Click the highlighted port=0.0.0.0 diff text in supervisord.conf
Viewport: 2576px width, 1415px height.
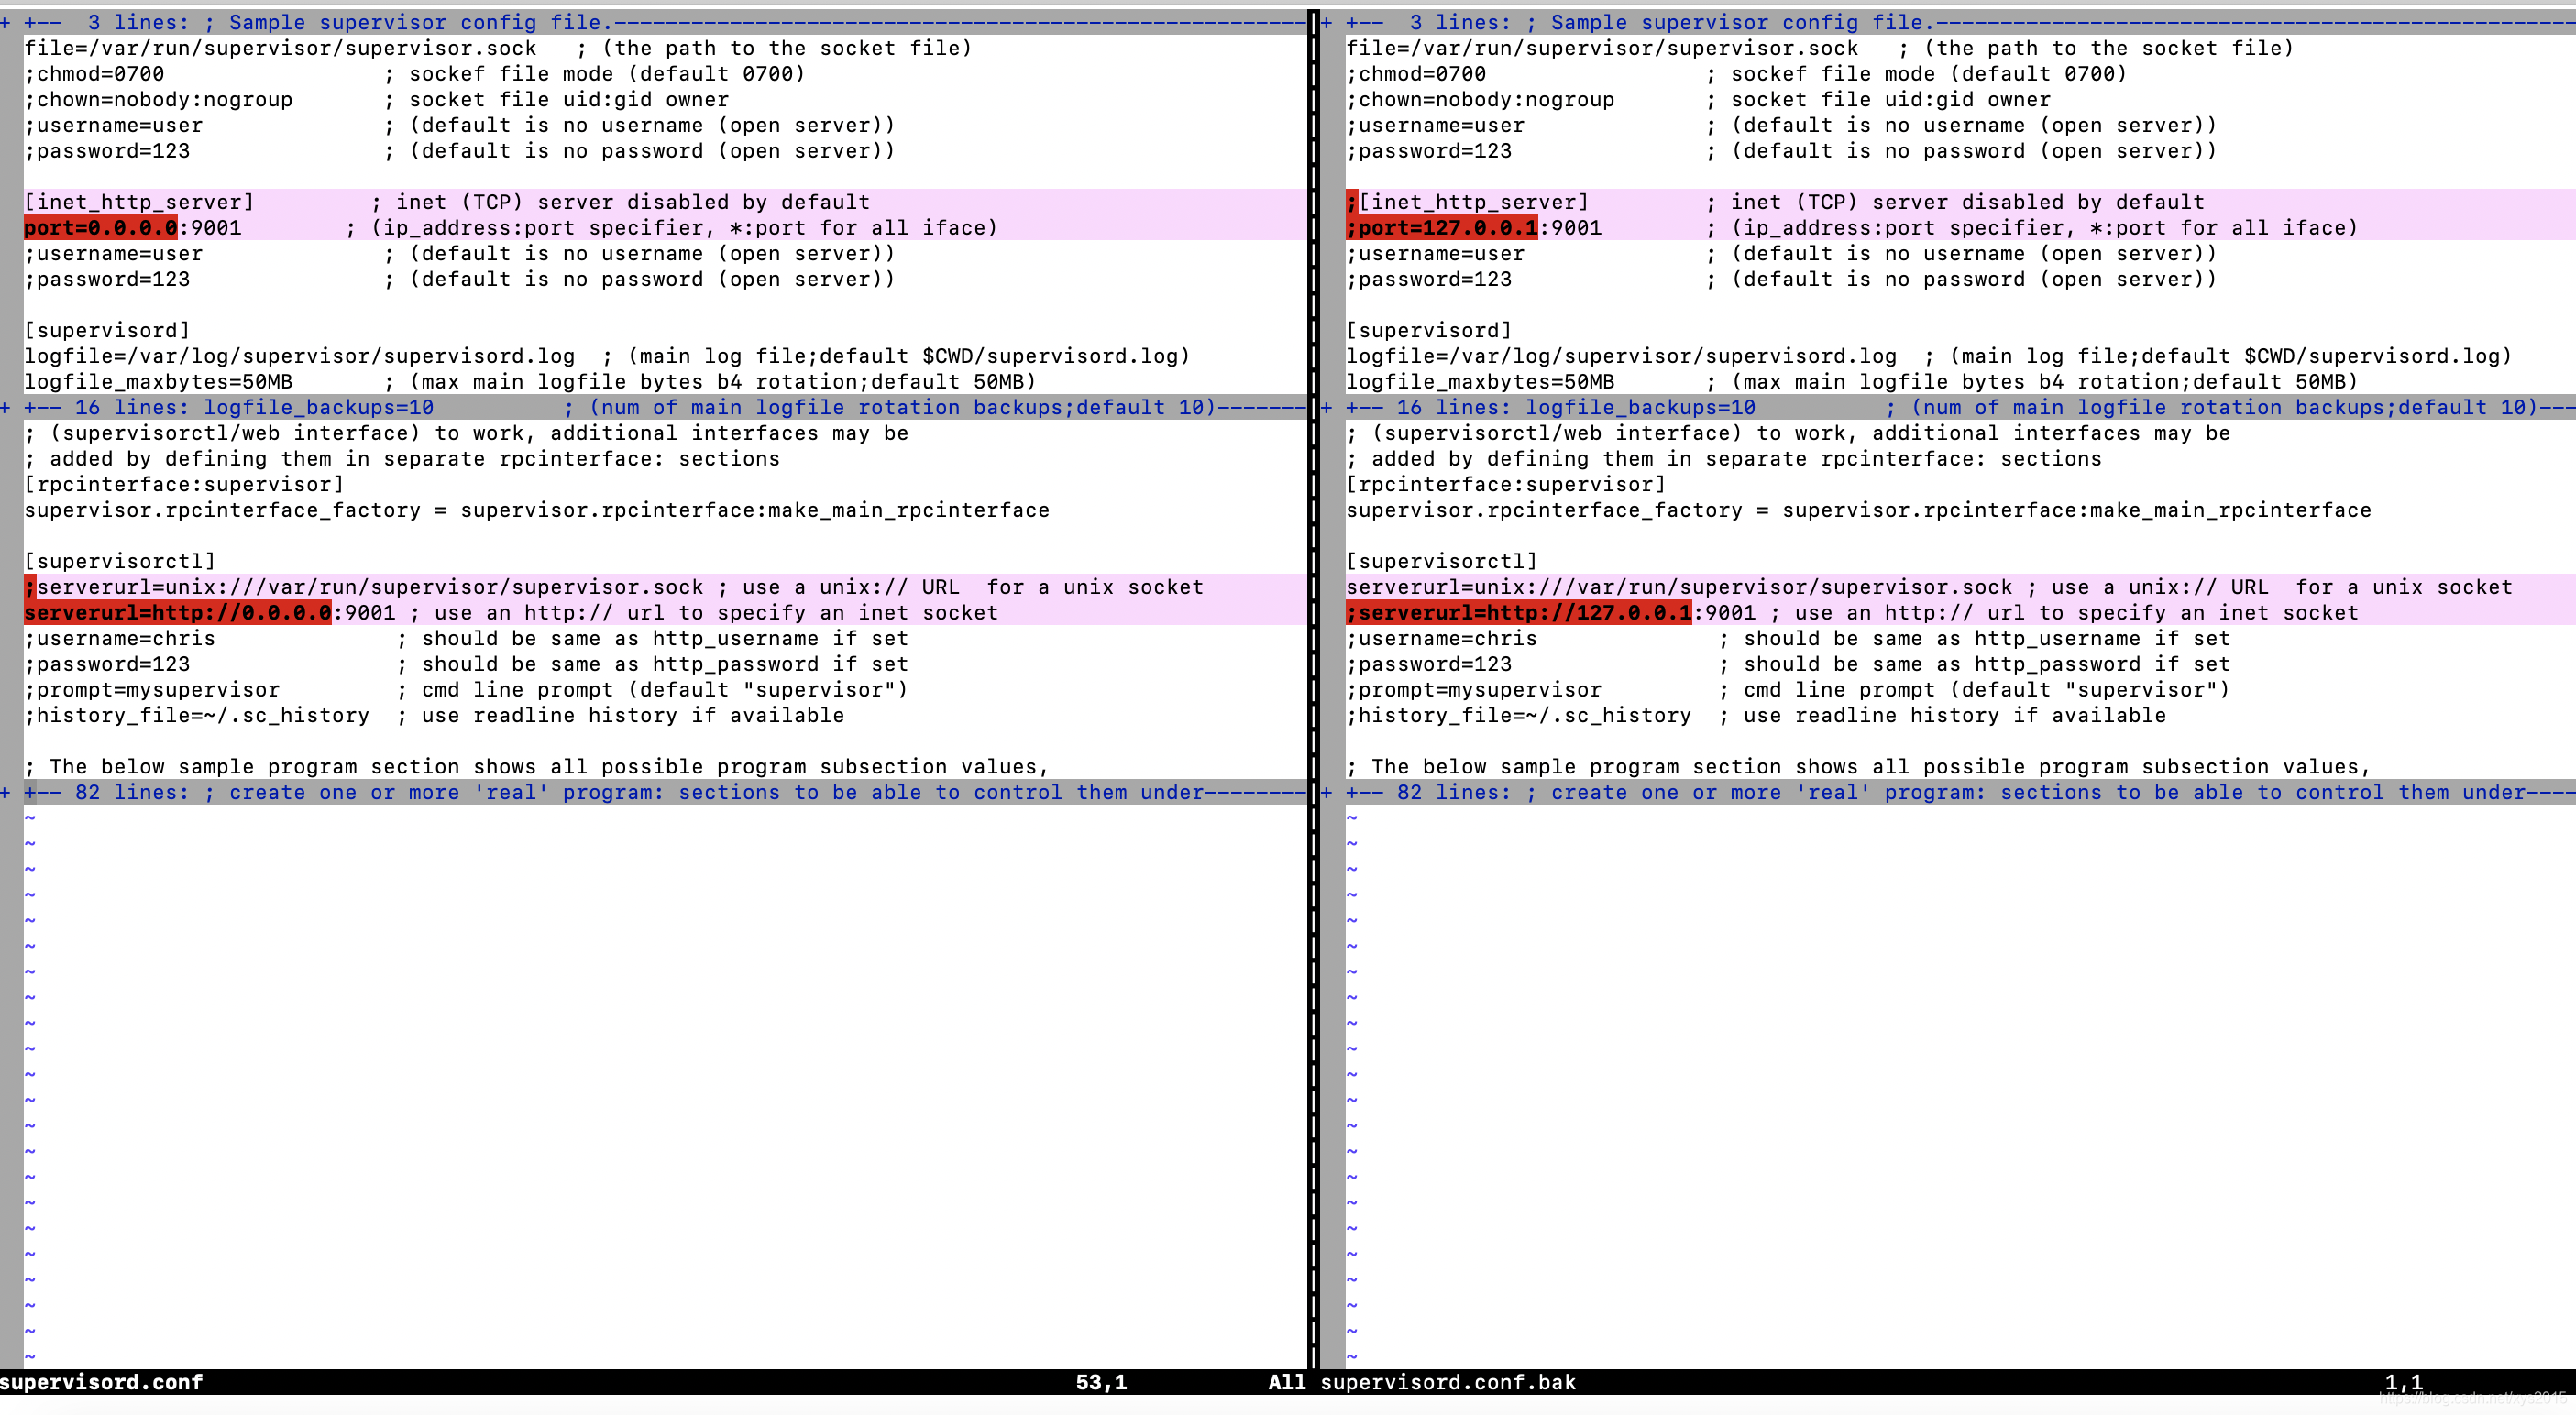101,228
